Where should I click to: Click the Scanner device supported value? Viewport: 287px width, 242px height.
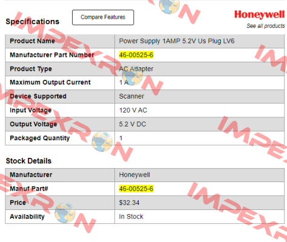click(x=131, y=96)
